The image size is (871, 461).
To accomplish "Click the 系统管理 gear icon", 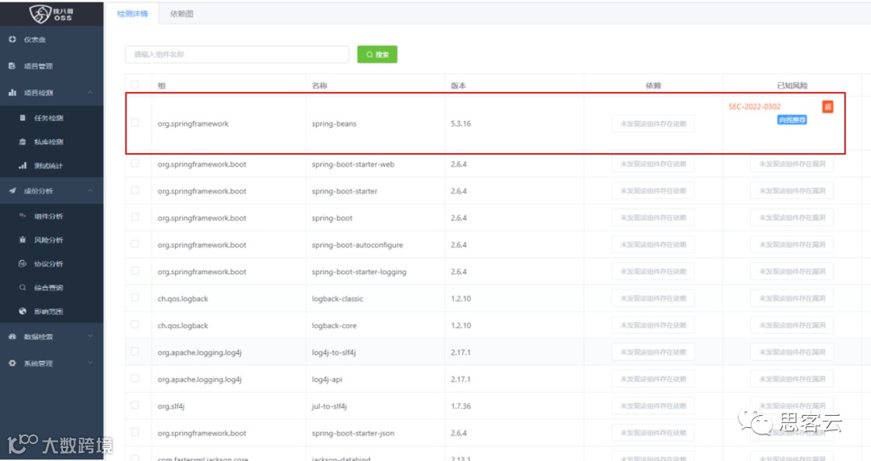I will [12, 363].
